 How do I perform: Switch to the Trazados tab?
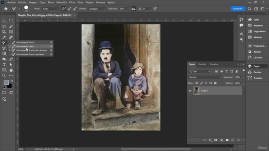(x=214, y=64)
